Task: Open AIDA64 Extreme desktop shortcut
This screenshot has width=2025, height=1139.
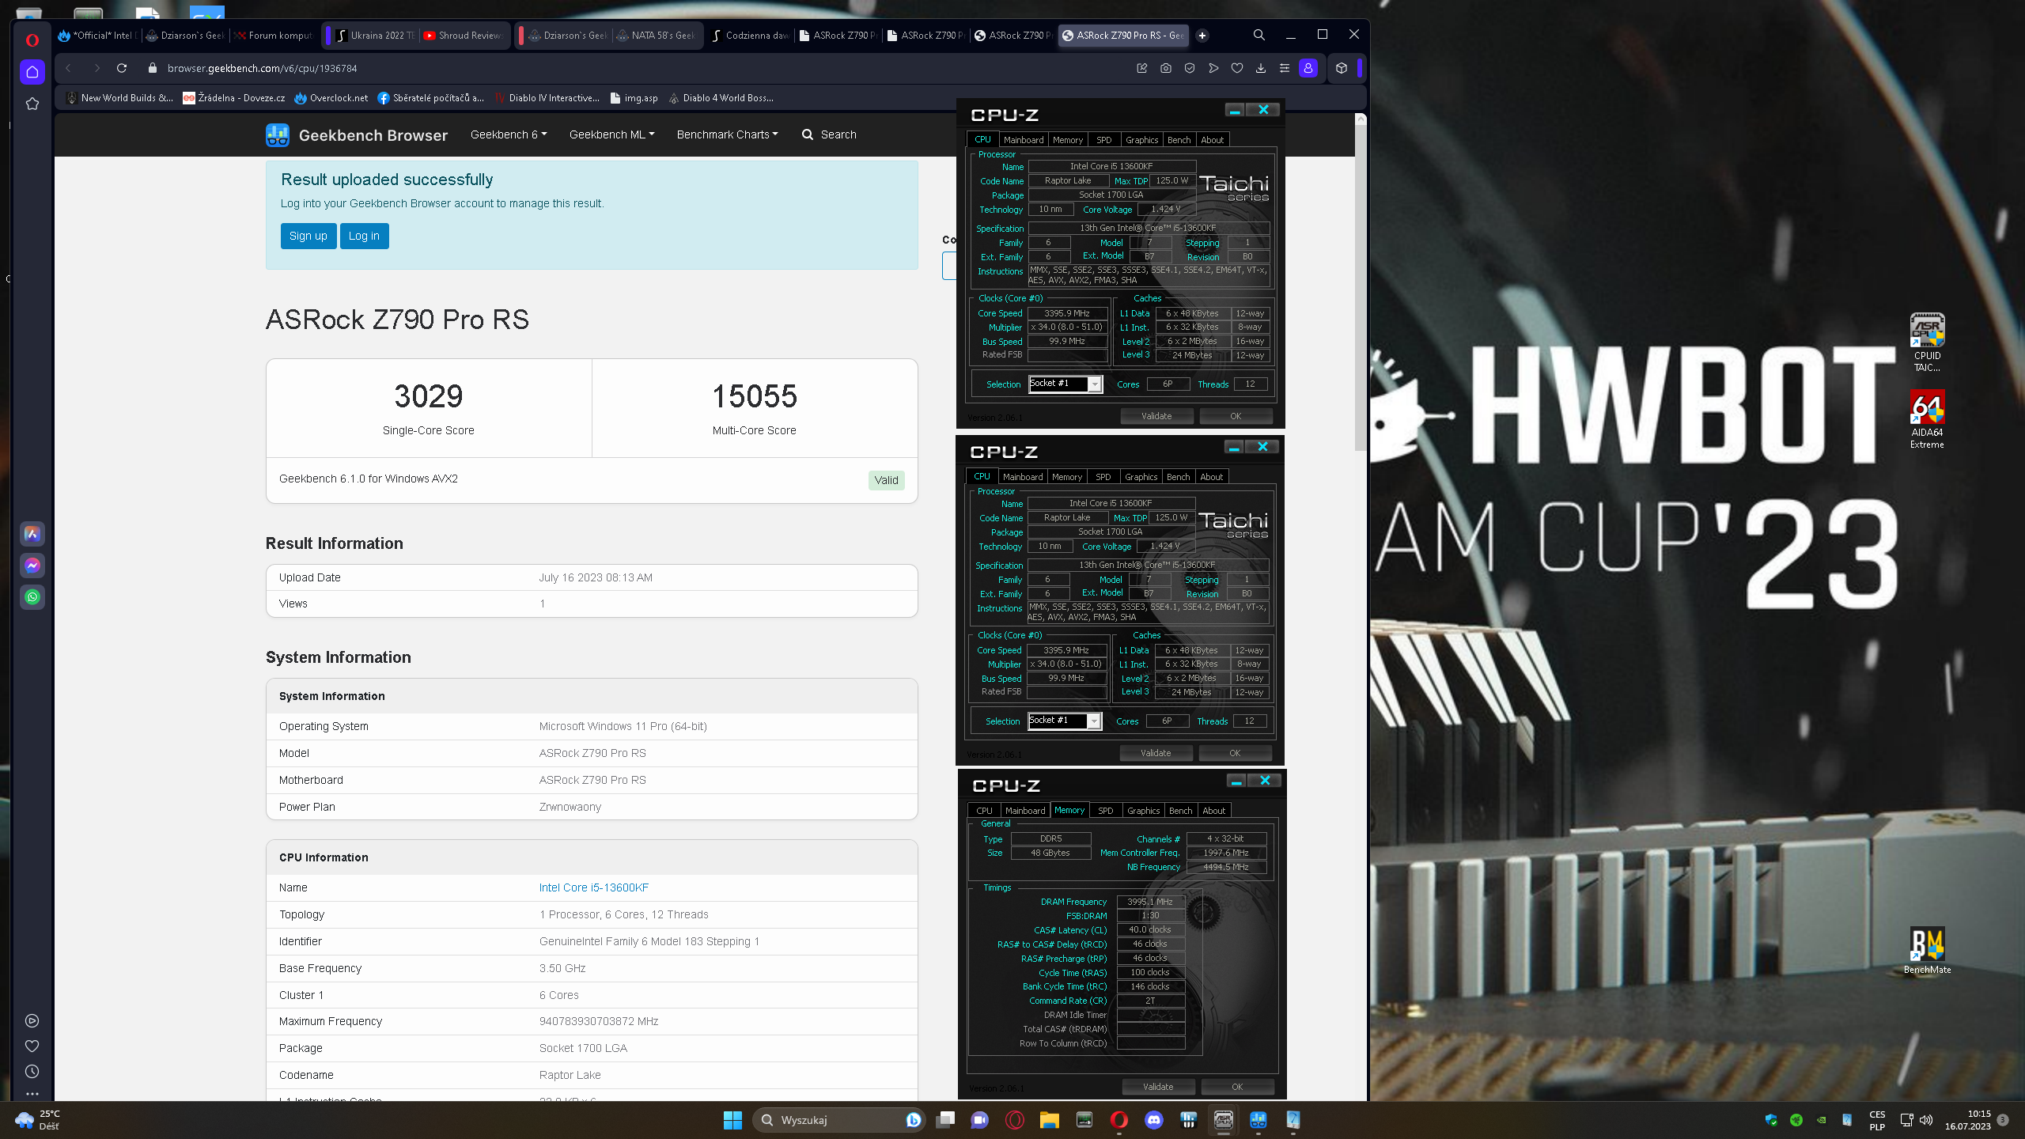Action: pos(1928,419)
